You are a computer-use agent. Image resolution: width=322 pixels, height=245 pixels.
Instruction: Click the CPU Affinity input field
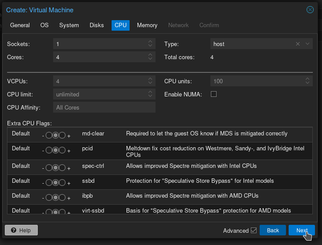coord(105,107)
